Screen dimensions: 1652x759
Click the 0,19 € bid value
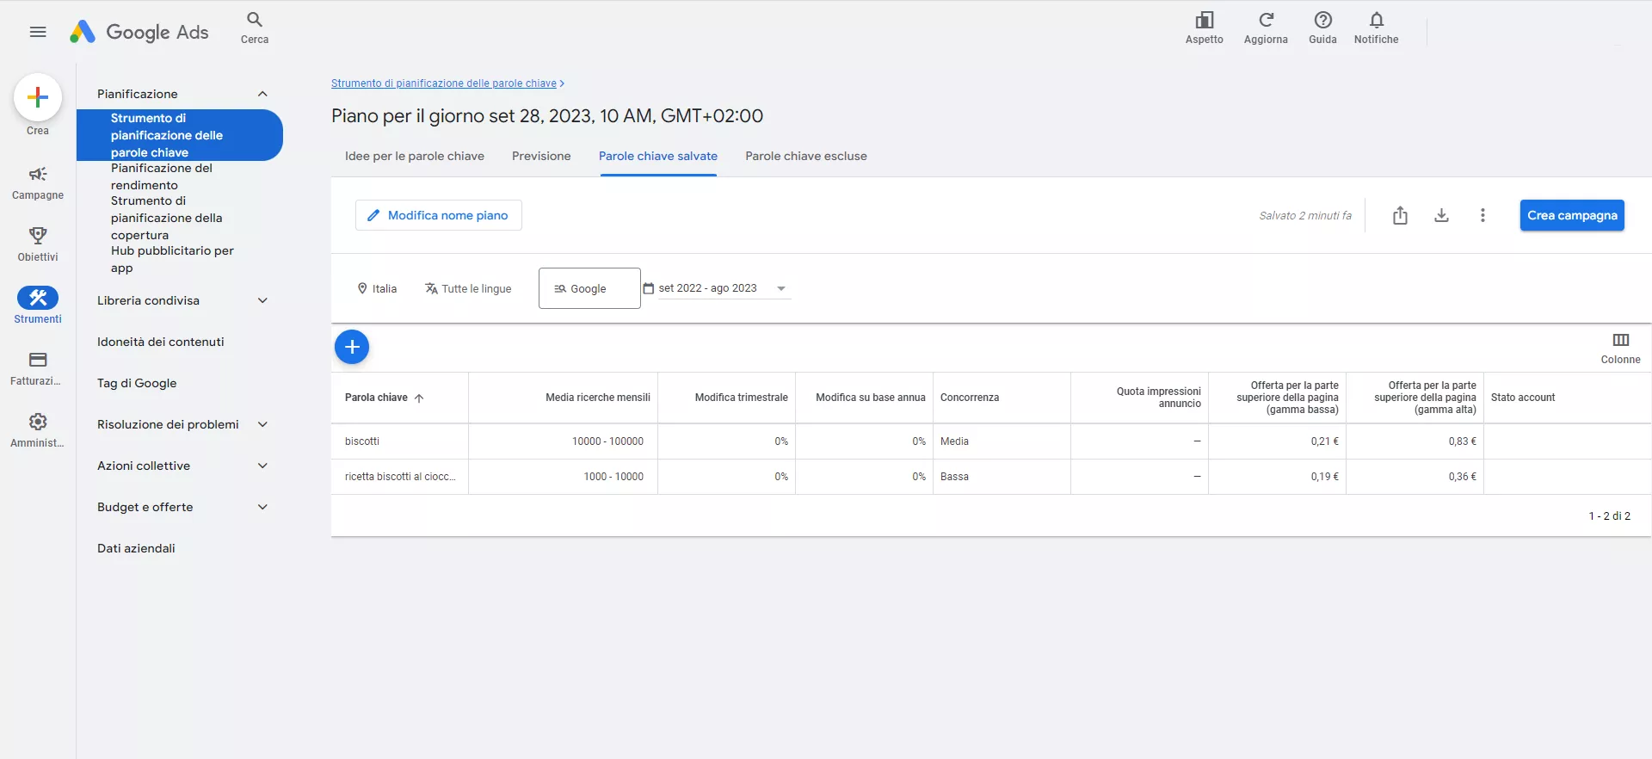coord(1325,477)
